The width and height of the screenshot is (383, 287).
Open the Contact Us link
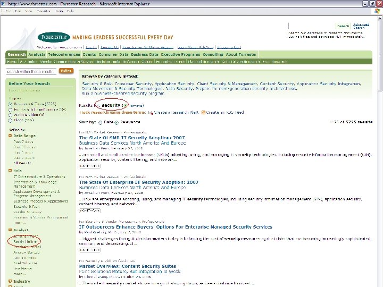(x=110, y=47)
